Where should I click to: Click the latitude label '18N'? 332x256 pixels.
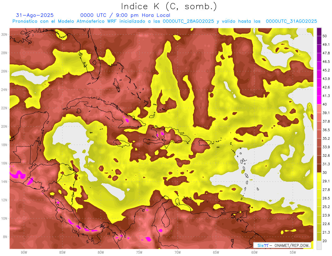[4, 145]
